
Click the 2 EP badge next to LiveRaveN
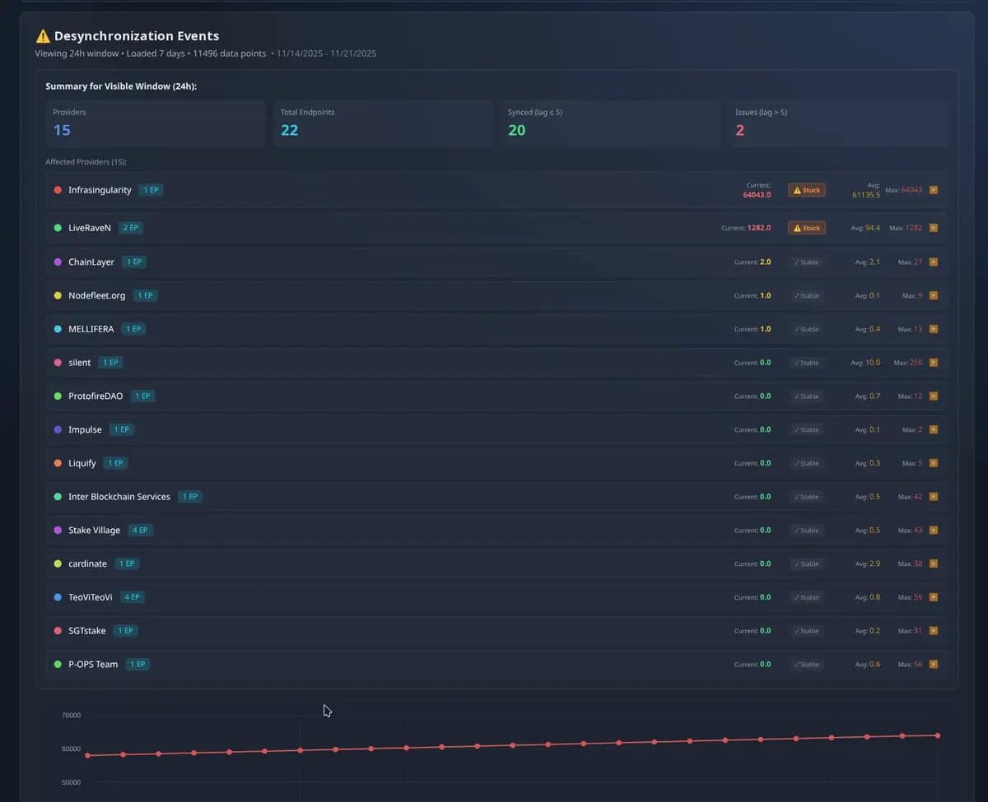click(130, 228)
